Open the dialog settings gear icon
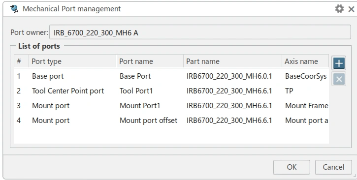 (339, 9)
